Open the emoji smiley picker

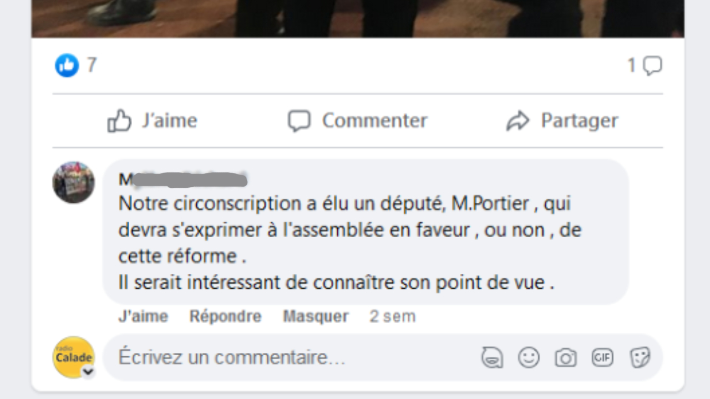coord(529,357)
